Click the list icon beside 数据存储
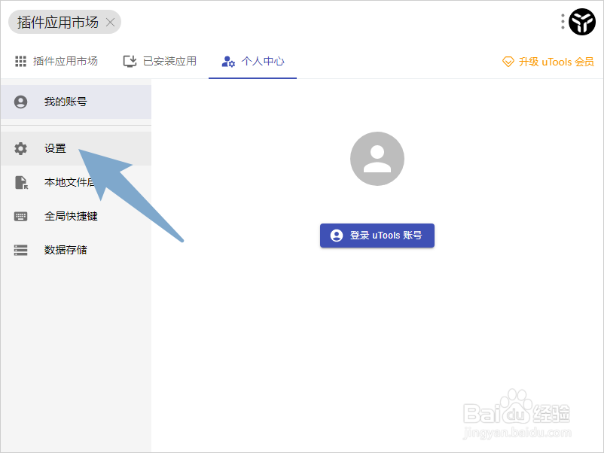This screenshot has width=604, height=453. click(x=20, y=250)
